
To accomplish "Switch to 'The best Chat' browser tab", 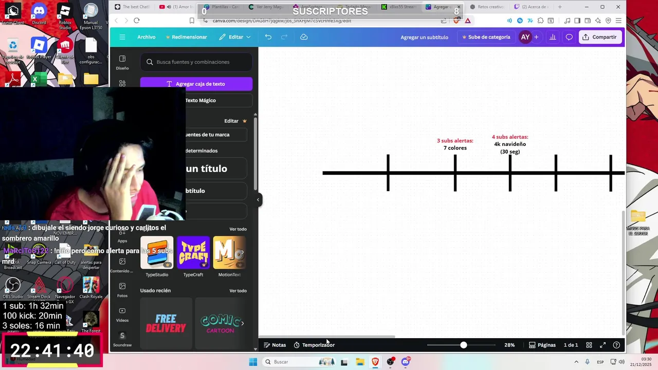I will pyautogui.click(x=132, y=7).
